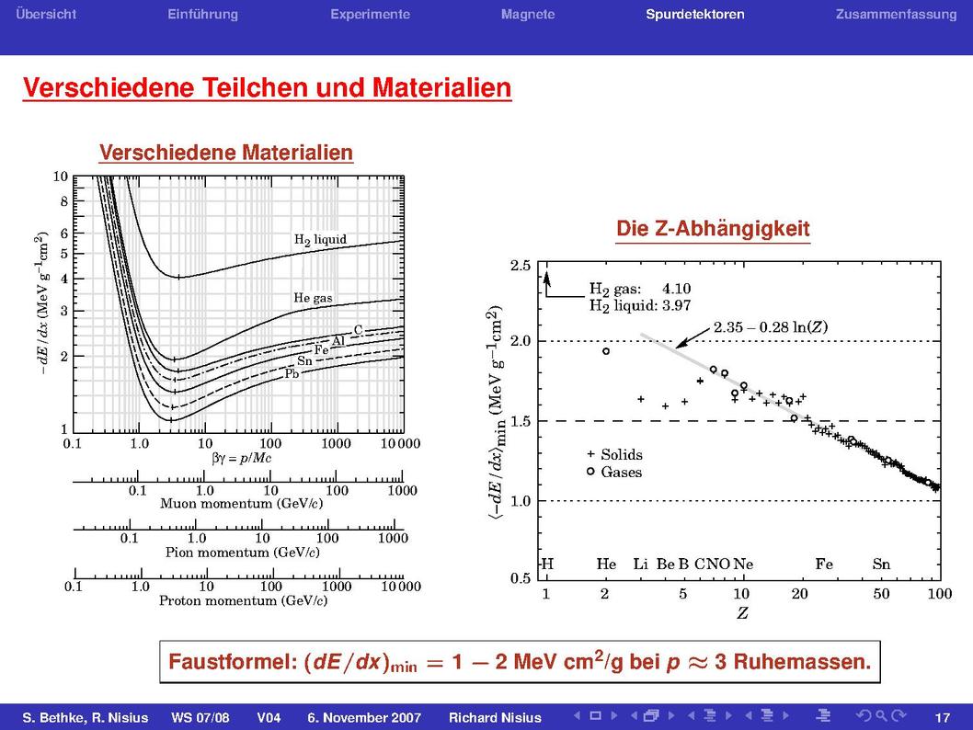This screenshot has height=730, width=973.
Task: Click 'H2 liquid: 3.97' annotation
Action: pyautogui.click(x=640, y=305)
